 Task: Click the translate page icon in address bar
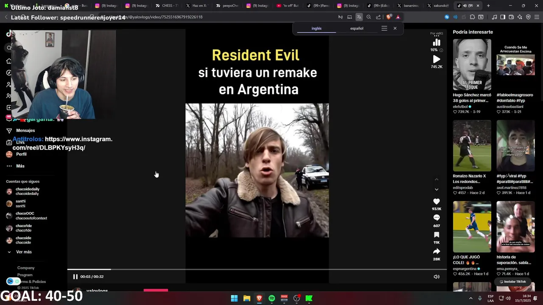(359, 17)
